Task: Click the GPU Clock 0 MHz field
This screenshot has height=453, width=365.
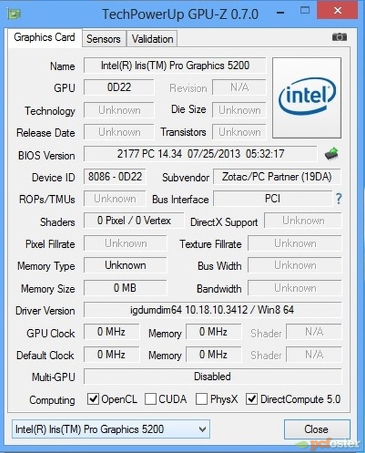Action: click(111, 332)
